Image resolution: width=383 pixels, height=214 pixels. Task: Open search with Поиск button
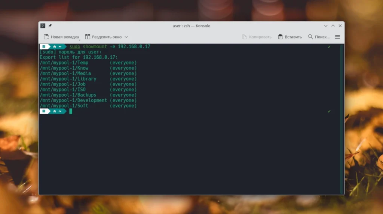pyautogui.click(x=319, y=37)
